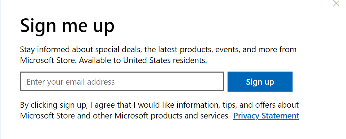Click the 'events, and more from' text
The height and width of the screenshot is (139, 346).
(256, 49)
